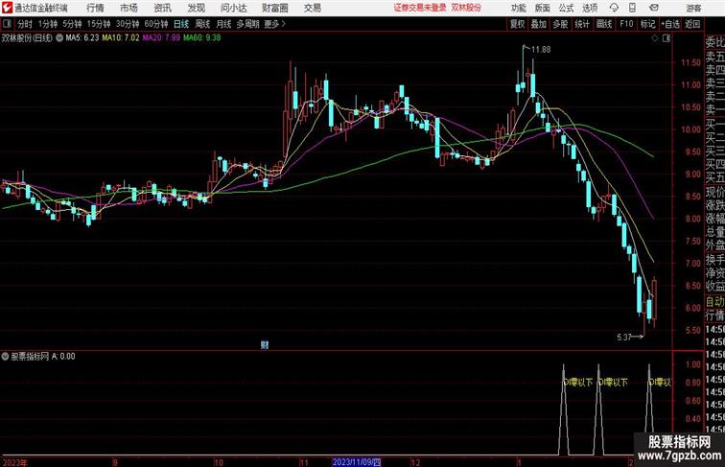
Task: Click the 返回 back button
Action: (692, 24)
